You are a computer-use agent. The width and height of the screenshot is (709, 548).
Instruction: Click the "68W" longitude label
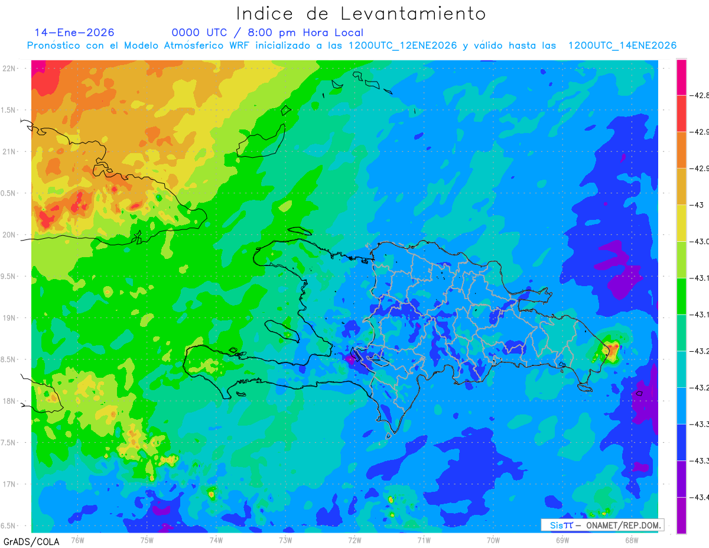(632, 540)
